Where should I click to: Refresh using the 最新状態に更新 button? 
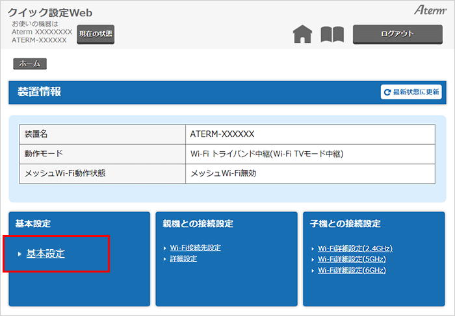point(411,92)
